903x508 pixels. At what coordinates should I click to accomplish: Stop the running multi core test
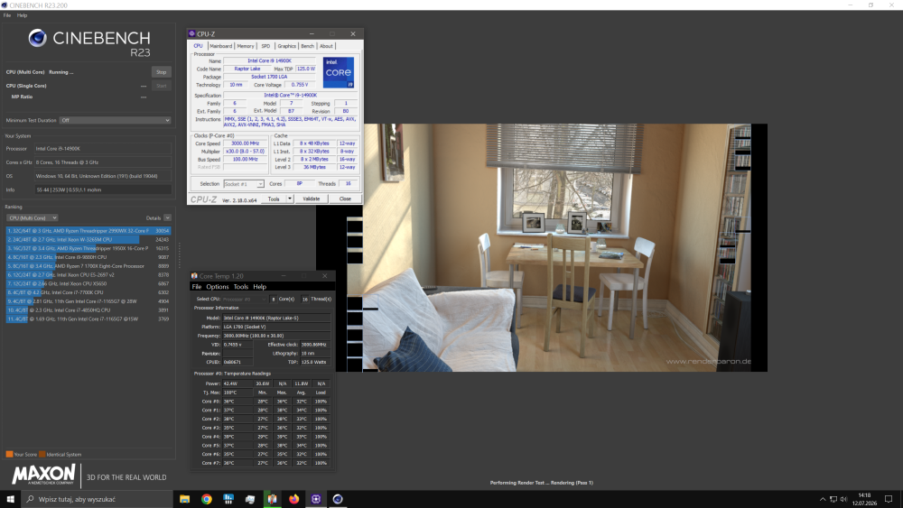[162, 72]
